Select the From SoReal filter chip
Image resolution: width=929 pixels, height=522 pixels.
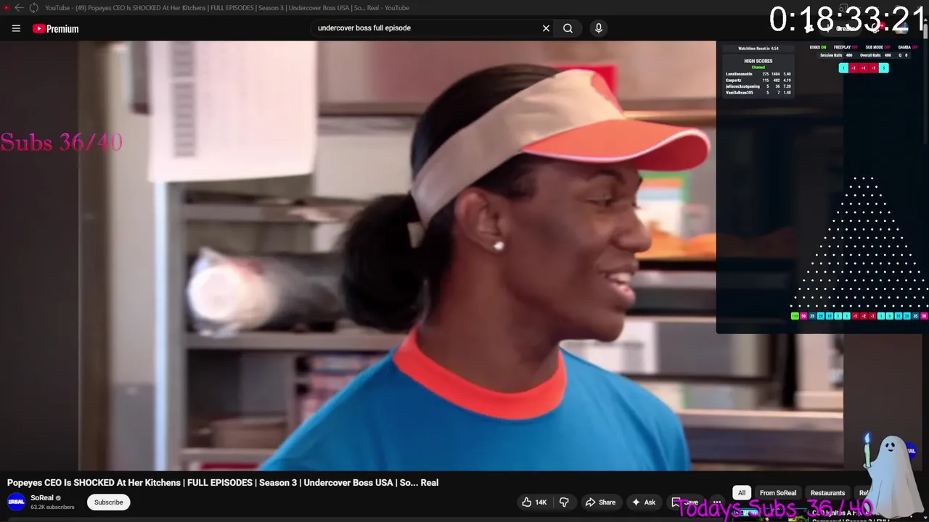pos(778,493)
